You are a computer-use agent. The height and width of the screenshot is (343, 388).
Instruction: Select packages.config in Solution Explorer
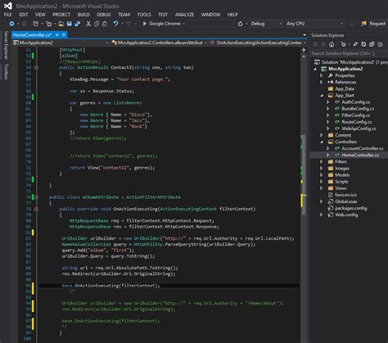(351, 208)
